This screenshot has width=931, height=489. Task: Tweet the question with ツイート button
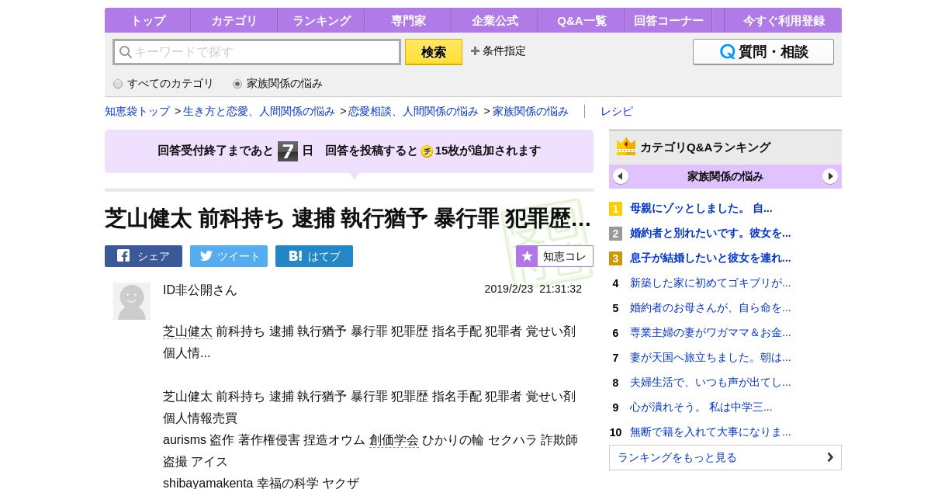pyautogui.click(x=229, y=256)
